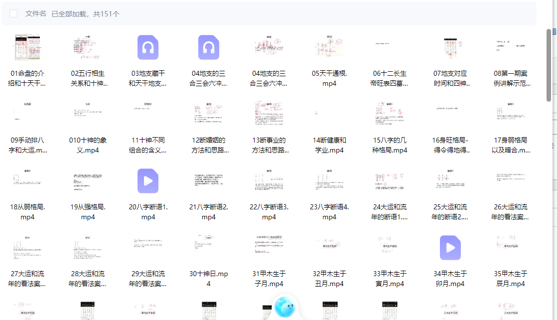This screenshot has width=557, height=320.
Task: Open the 17身弱格局以及暗合 thumbnail
Action: (511, 114)
